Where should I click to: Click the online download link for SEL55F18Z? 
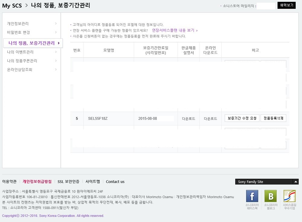[210, 119]
